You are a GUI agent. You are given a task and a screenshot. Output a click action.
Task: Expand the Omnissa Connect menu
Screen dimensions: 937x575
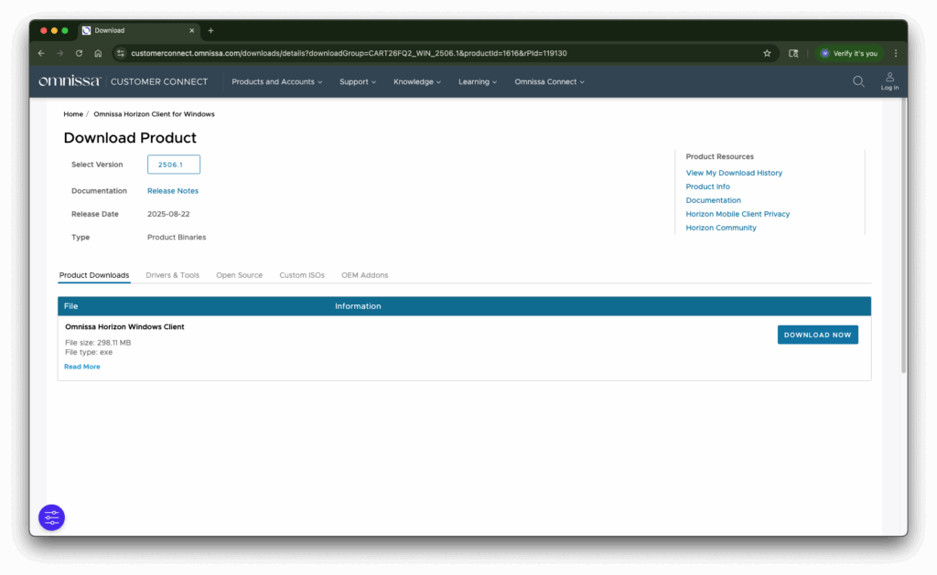550,81
